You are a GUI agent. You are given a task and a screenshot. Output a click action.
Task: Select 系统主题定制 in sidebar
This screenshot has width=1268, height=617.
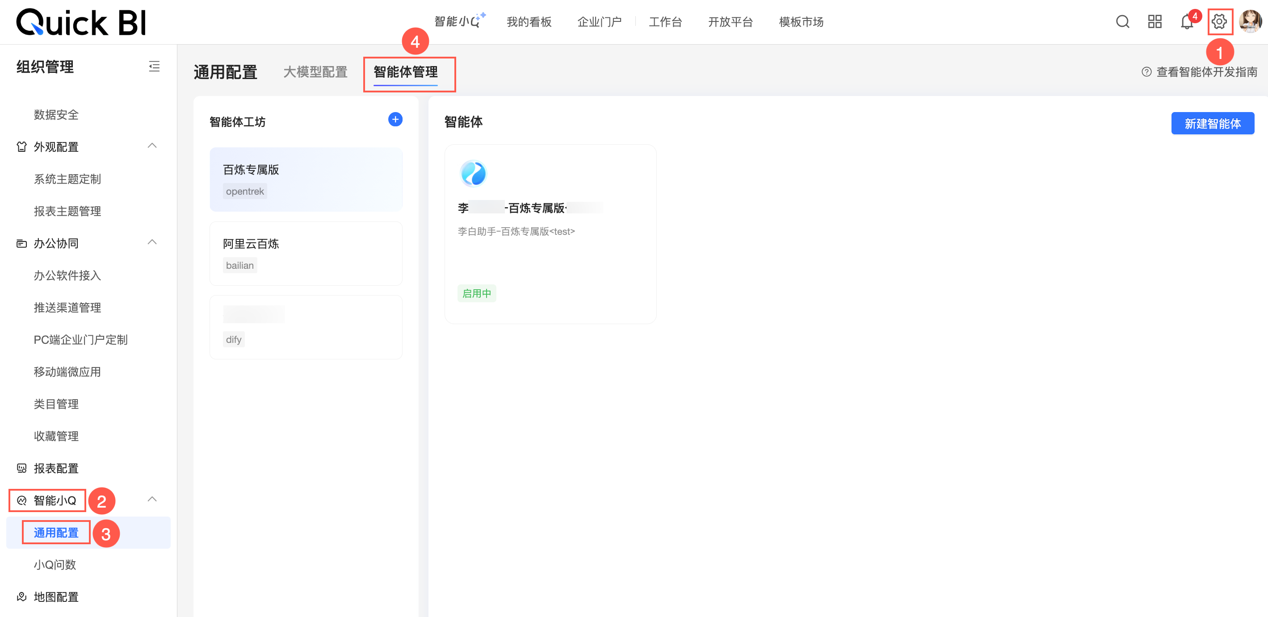coord(67,179)
